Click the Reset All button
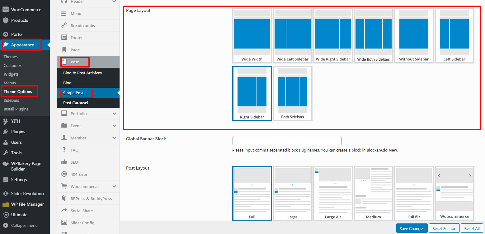This screenshot has height=234, width=485. click(472, 228)
